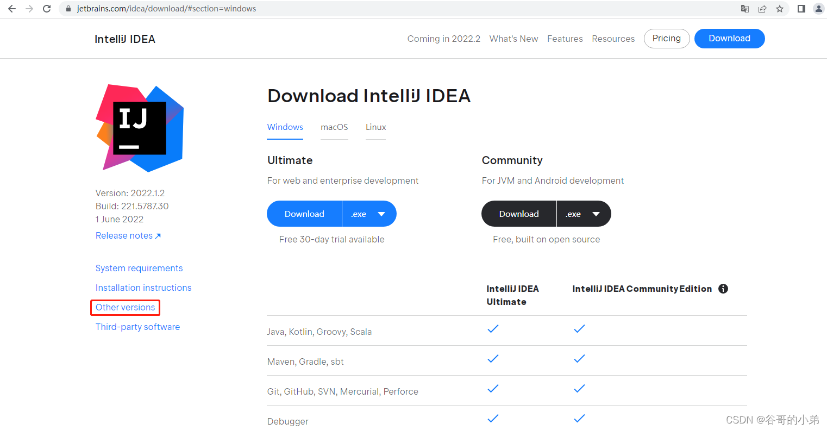Click the 1 June 2022 date text

click(120, 219)
